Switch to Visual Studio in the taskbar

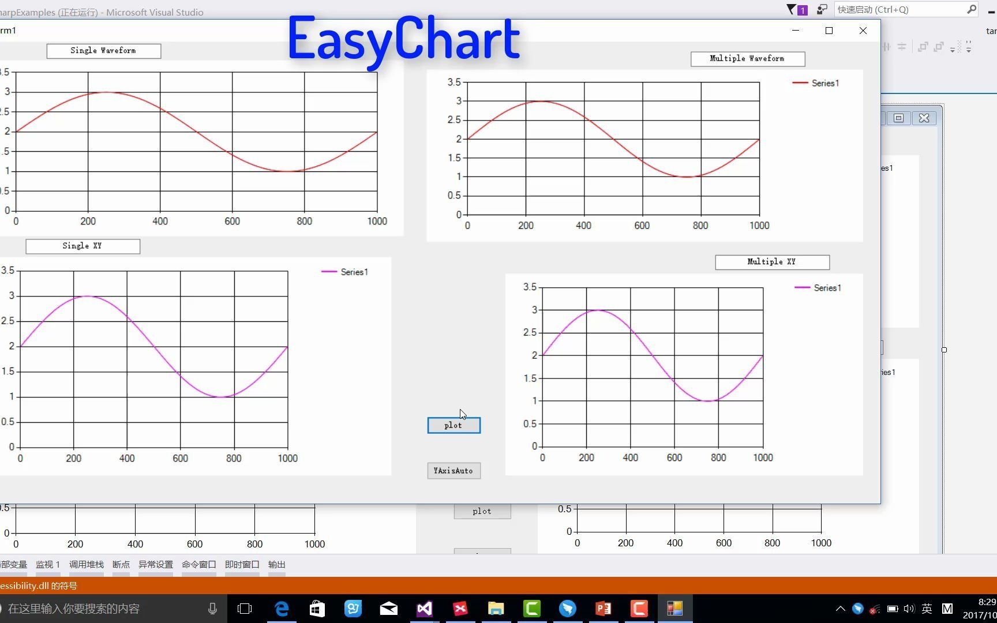click(425, 609)
